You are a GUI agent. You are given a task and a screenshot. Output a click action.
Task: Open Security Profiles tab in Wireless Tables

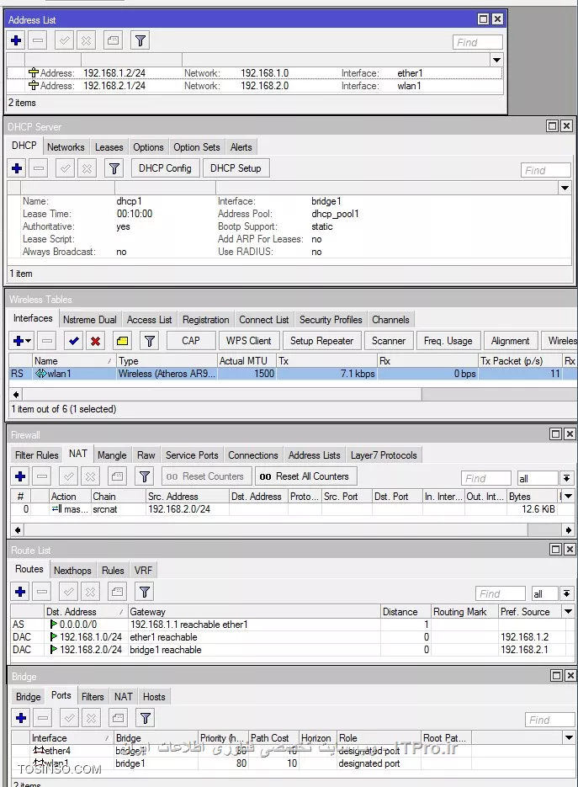click(331, 320)
